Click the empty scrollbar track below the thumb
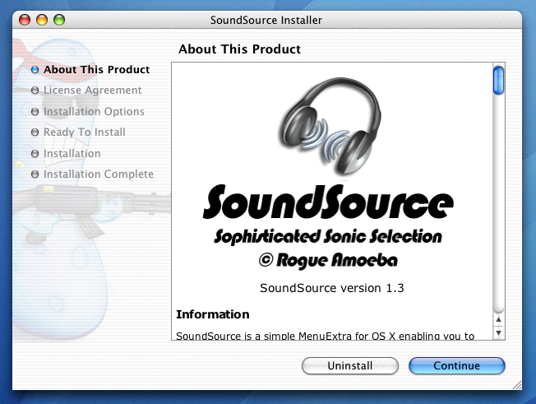This screenshot has width=536, height=404. [498, 203]
